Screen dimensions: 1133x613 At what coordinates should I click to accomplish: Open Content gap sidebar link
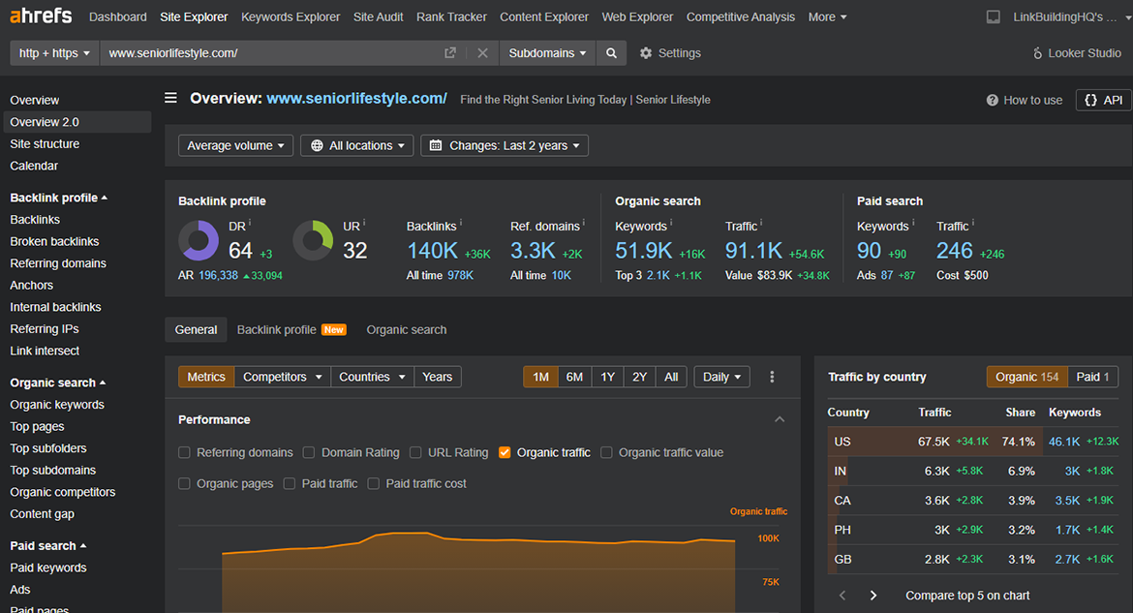coord(42,514)
